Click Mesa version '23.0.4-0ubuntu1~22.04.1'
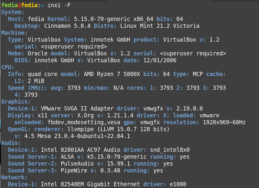This screenshot has height=188, width=259. click(92, 136)
